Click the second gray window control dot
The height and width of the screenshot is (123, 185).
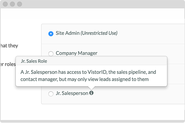coord(12,4)
